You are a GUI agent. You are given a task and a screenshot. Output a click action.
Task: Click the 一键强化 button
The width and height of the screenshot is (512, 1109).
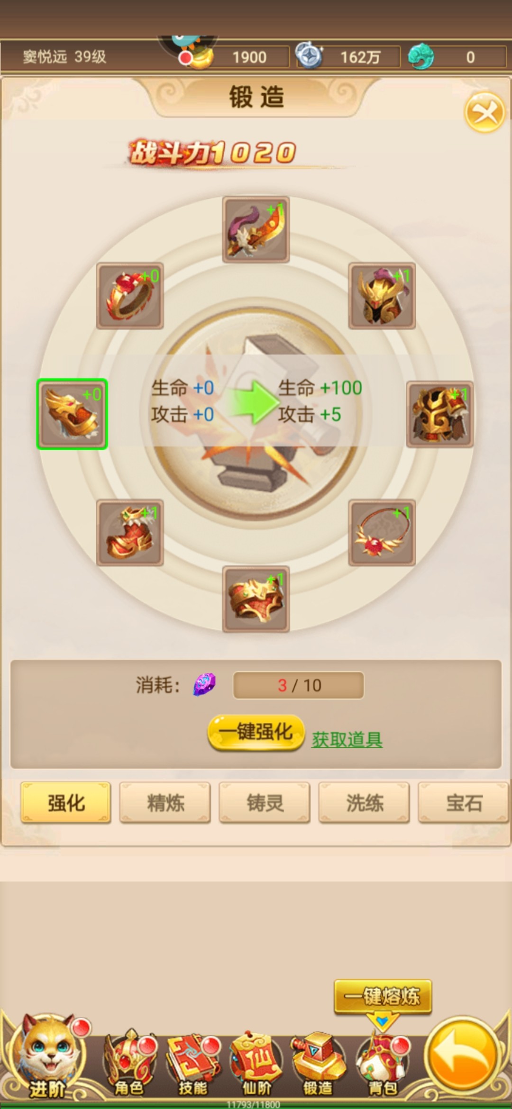point(256,733)
